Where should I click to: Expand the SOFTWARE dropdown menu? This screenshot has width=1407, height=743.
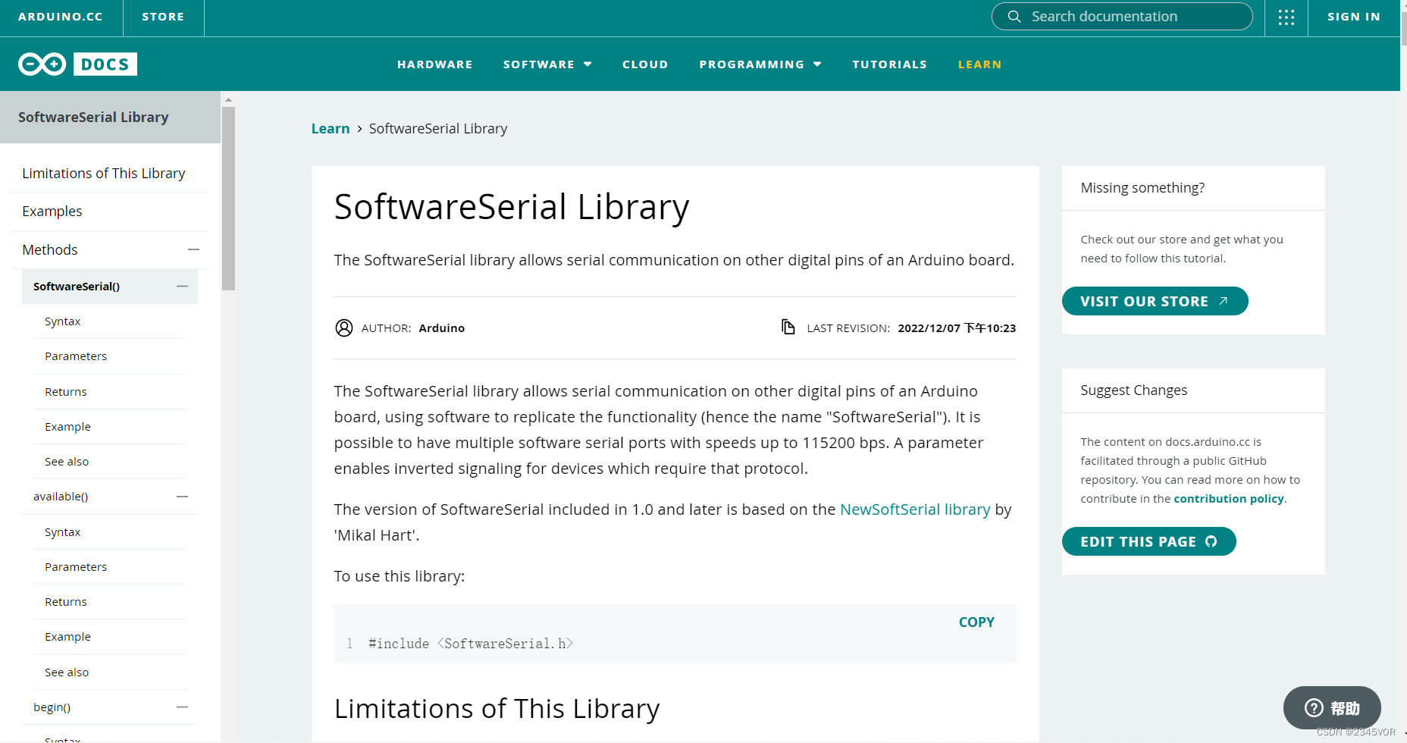pyautogui.click(x=547, y=64)
